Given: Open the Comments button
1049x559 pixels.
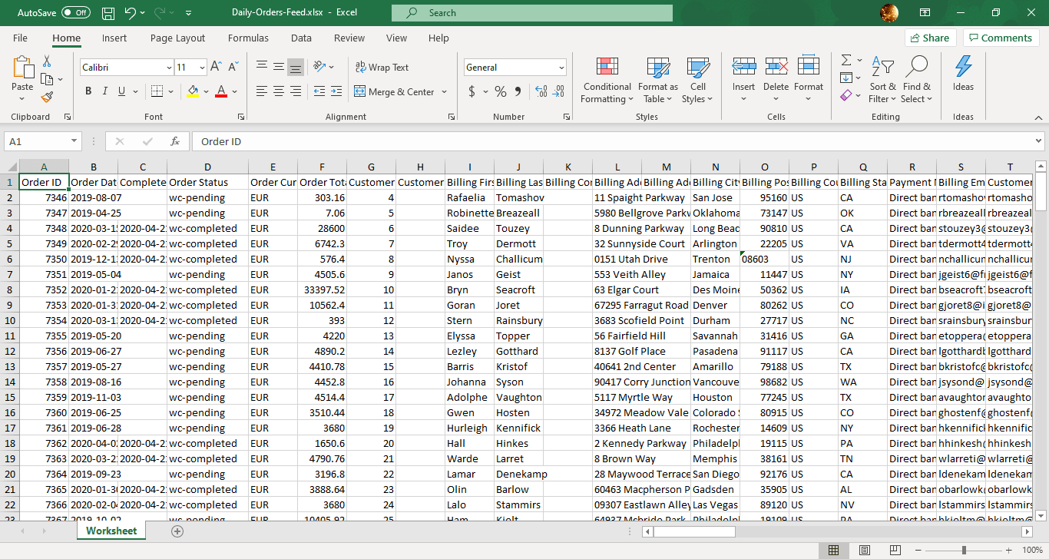Looking at the screenshot, I should click(1001, 38).
